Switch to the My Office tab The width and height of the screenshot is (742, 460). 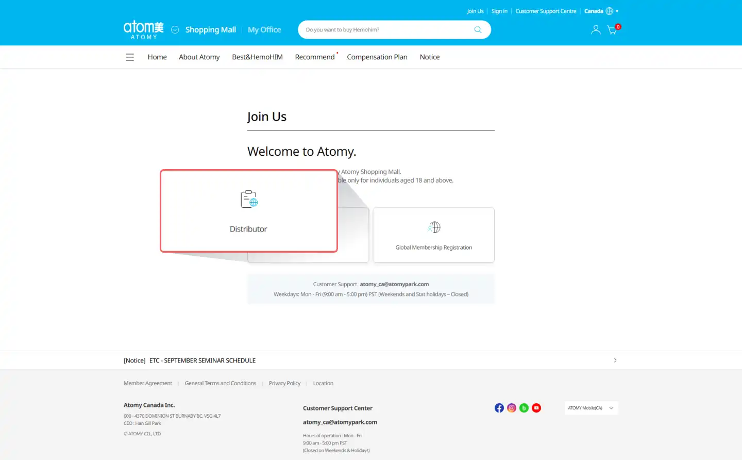[264, 30]
